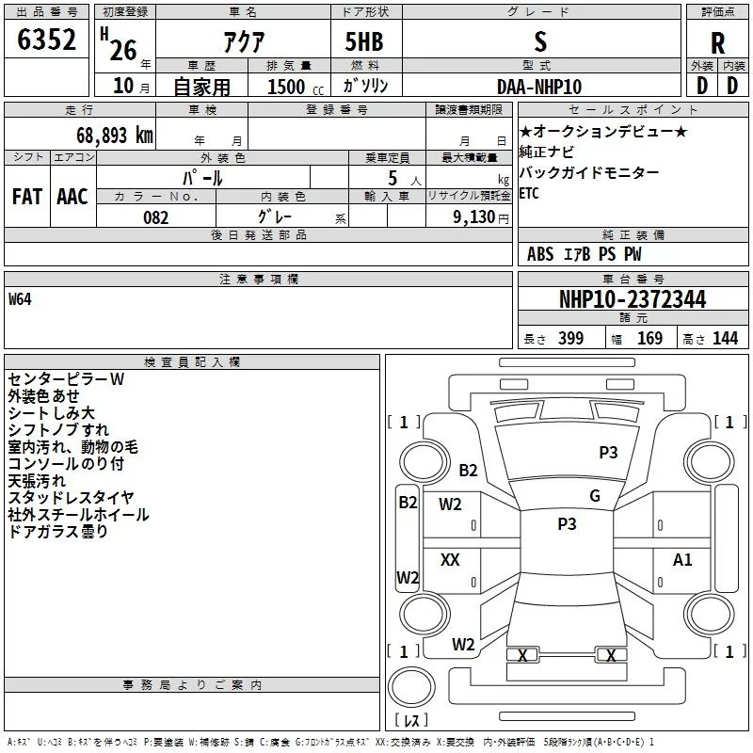Select the [レス] spare tire label

point(411,720)
